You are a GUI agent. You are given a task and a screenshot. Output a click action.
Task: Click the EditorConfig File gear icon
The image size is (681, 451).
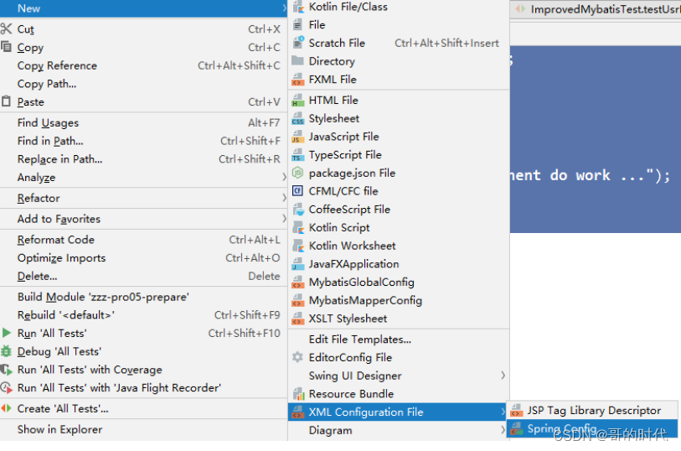[297, 357]
